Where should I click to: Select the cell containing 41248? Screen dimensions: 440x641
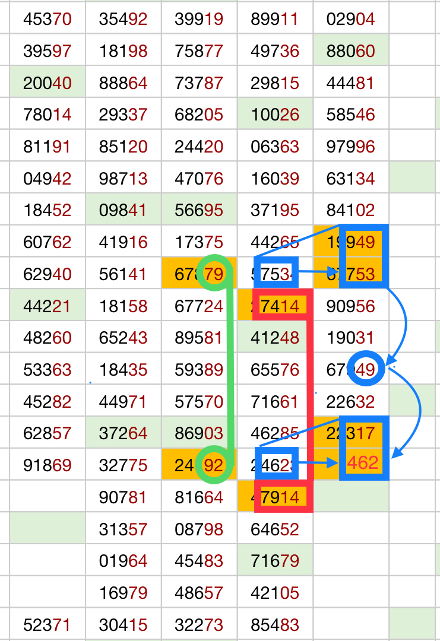click(x=274, y=338)
